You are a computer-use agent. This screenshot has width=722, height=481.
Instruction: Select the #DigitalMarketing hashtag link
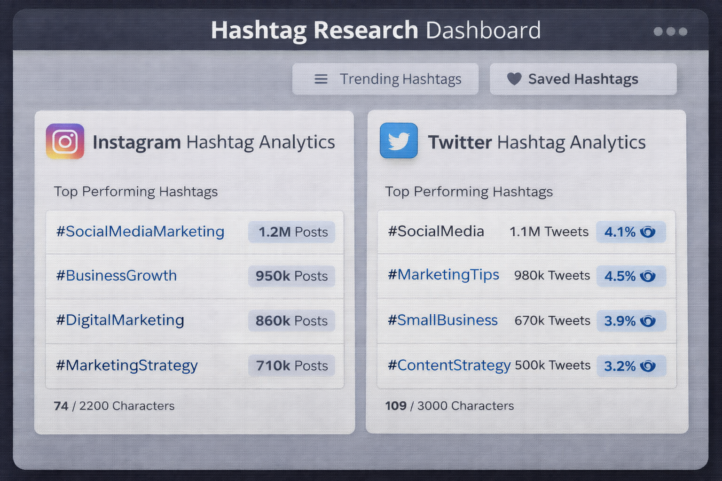point(120,320)
